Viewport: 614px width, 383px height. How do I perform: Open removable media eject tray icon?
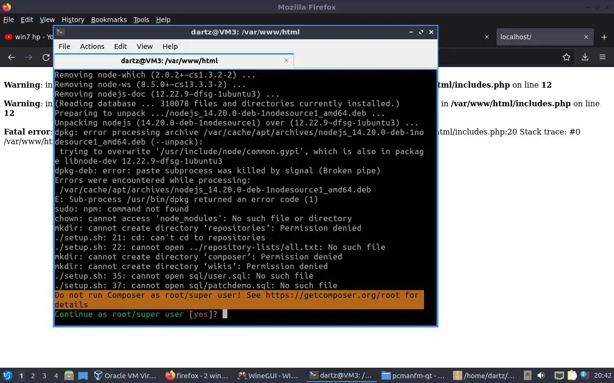[527, 376]
